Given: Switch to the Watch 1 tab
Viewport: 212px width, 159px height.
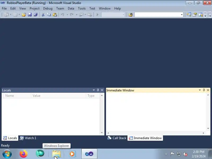Looking at the screenshot, I should 28,138.
